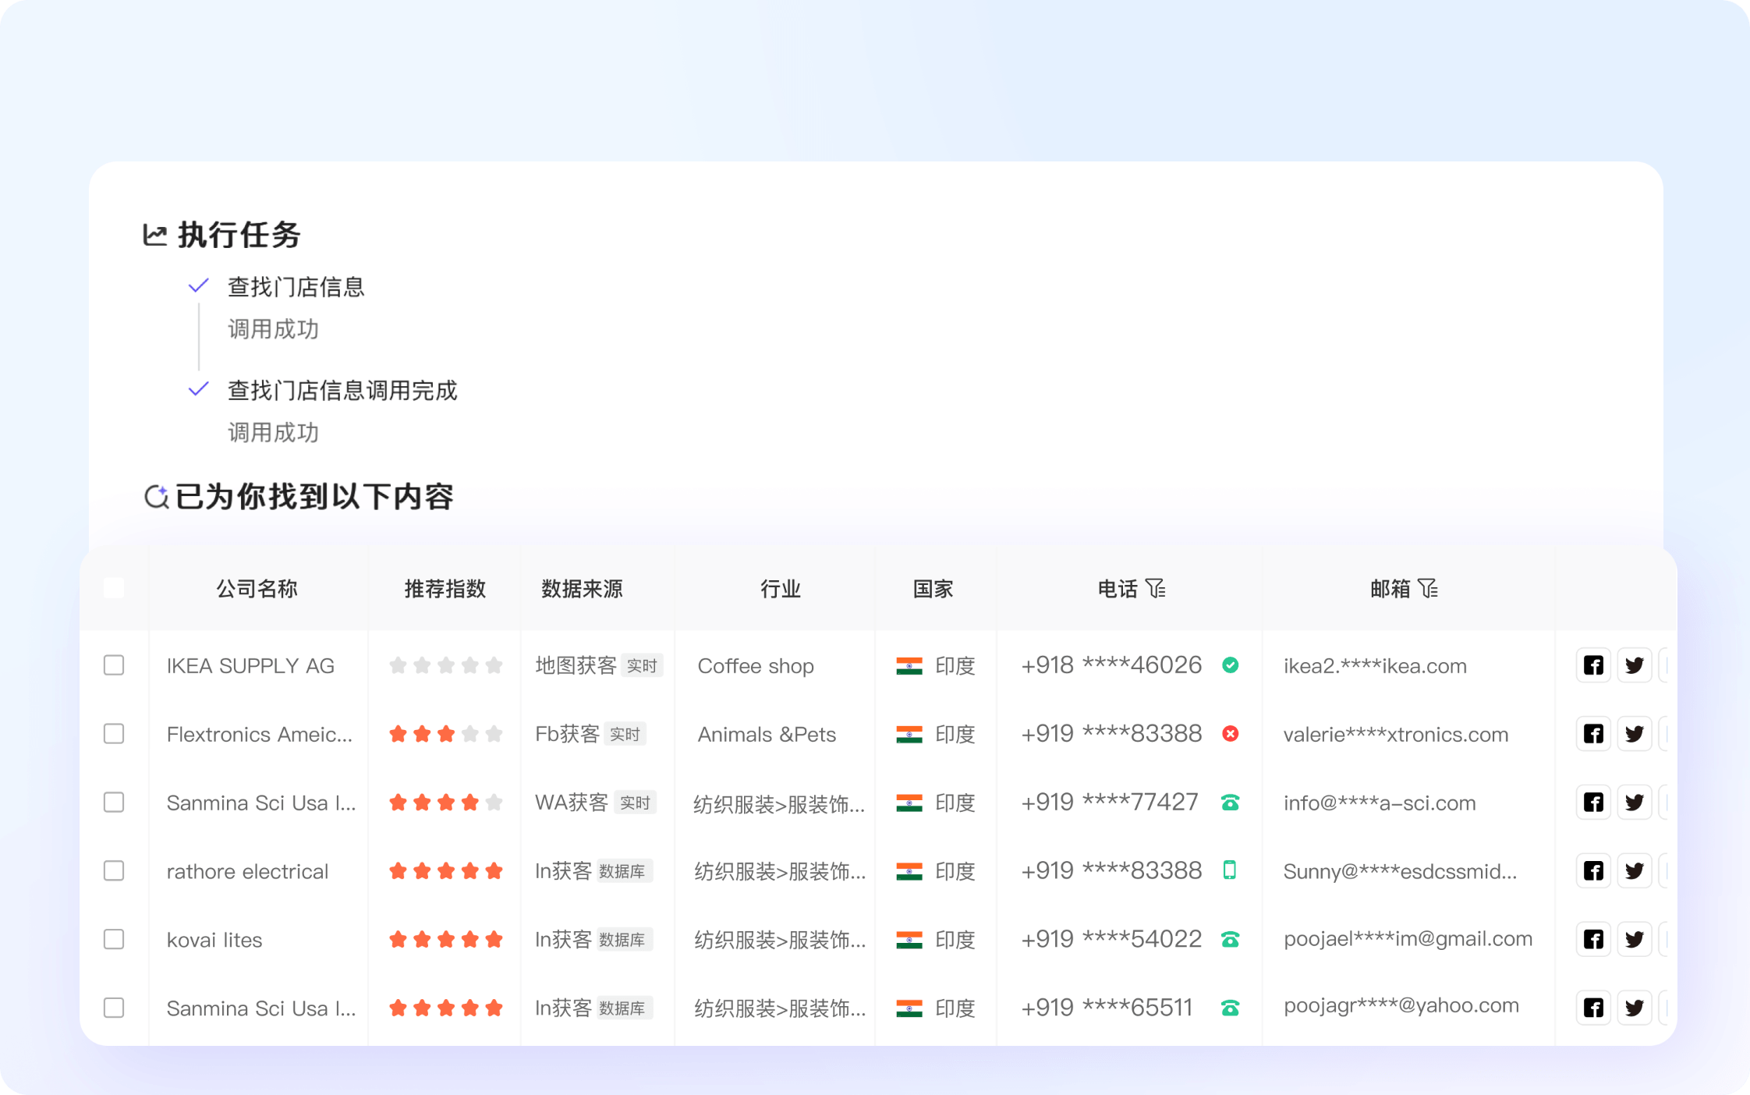Click the 公司名称 column header
The width and height of the screenshot is (1750, 1095).
point(257,589)
